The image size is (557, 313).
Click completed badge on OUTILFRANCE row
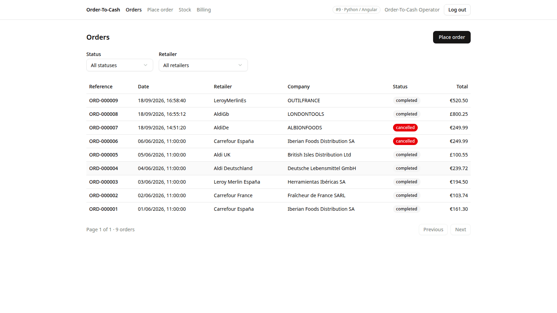click(x=406, y=101)
